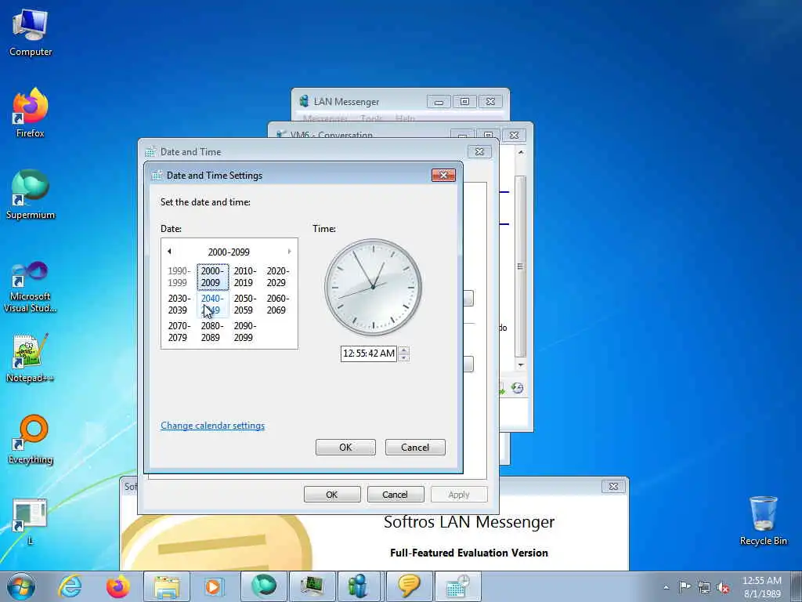Image resolution: width=802 pixels, height=602 pixels.
Task: Launch Firefox from the desktop shortcut
Action: pos(31,113)
